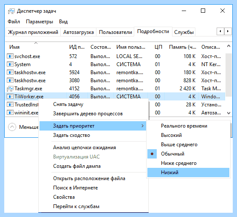Click Снять задачу in context menu

pos(93,104)
